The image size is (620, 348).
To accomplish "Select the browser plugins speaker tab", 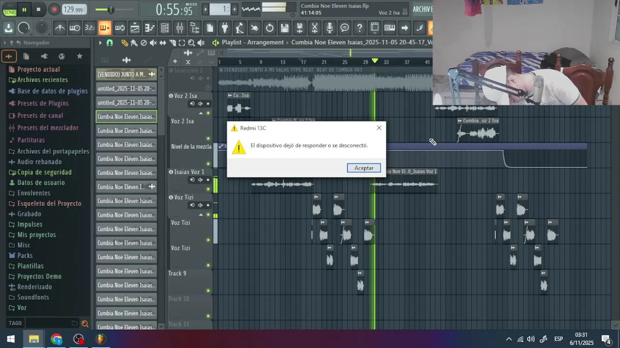I will [x=44, y=56].
